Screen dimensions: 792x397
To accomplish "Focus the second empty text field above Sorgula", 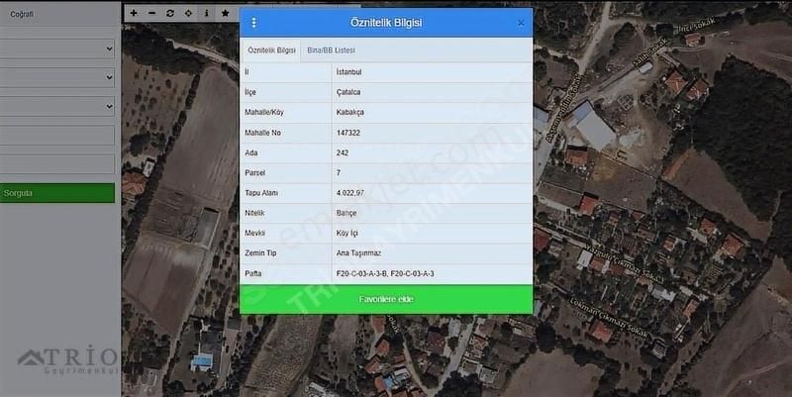I will pos(57,163).
